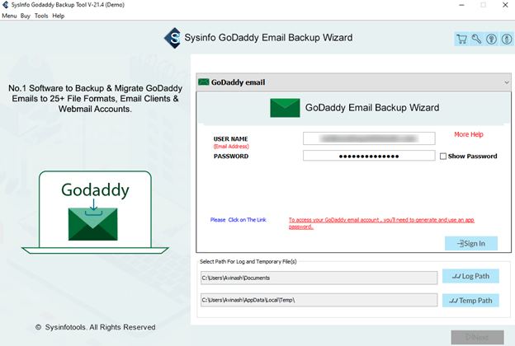Enable the Show Password checkbox
This screenshot has height=346, width=515.
(443, 156)
